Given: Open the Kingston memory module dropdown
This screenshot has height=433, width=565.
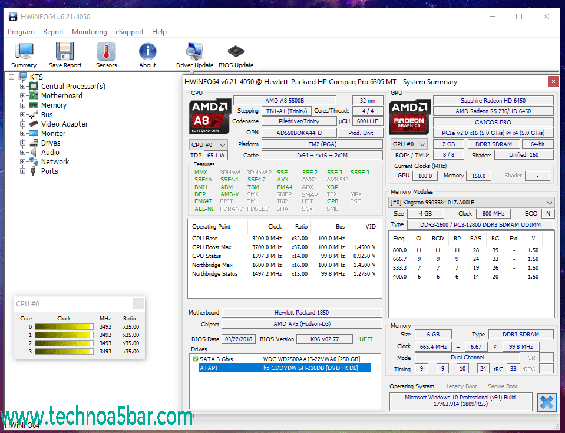Looking at the screenshot, I should pos(471,203).
